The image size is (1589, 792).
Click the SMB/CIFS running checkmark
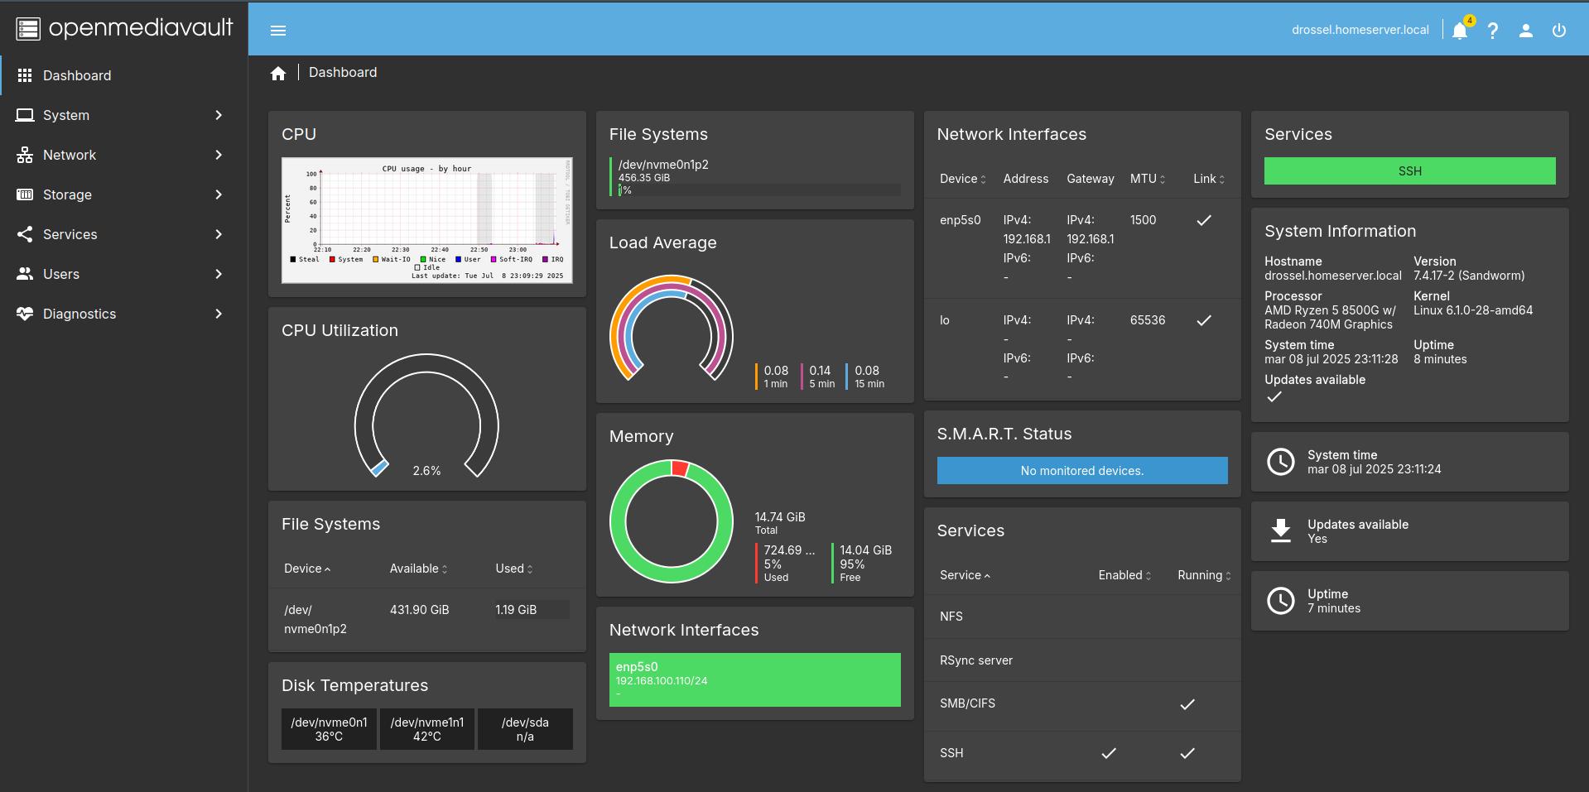coord(1187,704)
